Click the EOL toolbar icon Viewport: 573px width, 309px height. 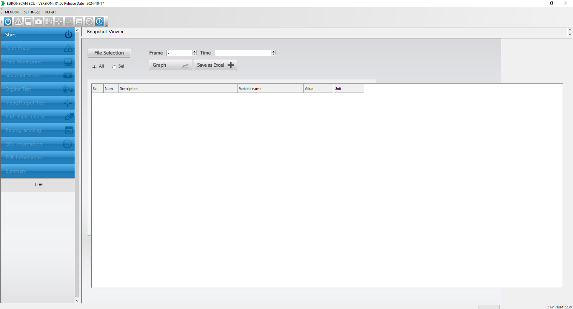pos(69,21)
